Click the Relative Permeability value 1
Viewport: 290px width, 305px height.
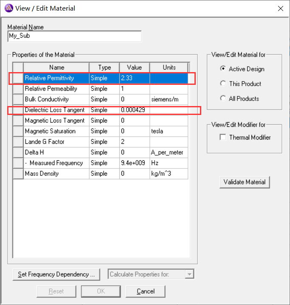pos(135,89)
